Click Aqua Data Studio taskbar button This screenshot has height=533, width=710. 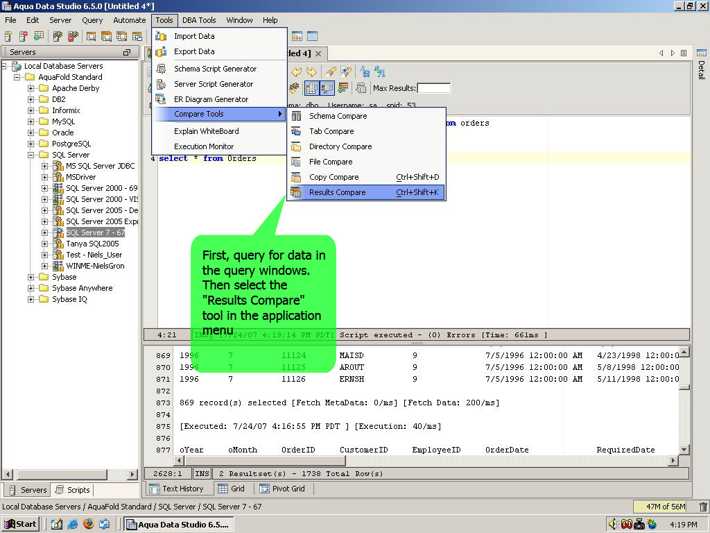tap(179, 525)
